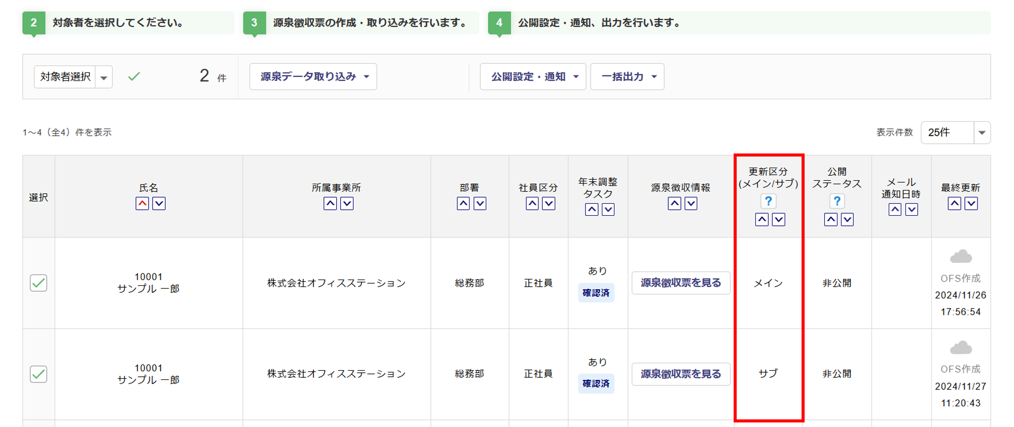
Task: Sort 氏名 column descending
Action: [x=159, y=204]
